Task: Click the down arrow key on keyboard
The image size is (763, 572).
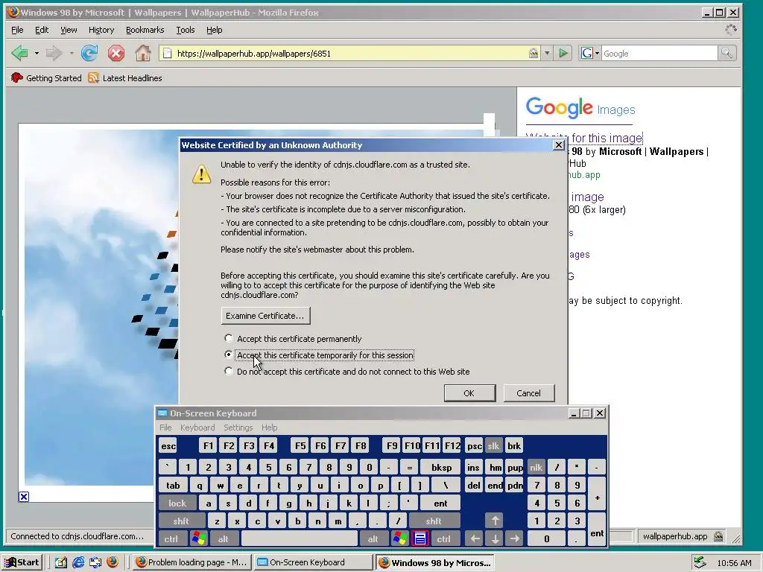Action: pyautogui.click(x=495, y=538)
